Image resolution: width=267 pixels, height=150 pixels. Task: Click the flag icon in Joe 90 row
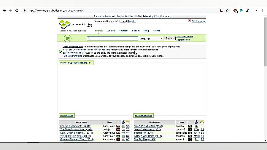click(190, 126)
